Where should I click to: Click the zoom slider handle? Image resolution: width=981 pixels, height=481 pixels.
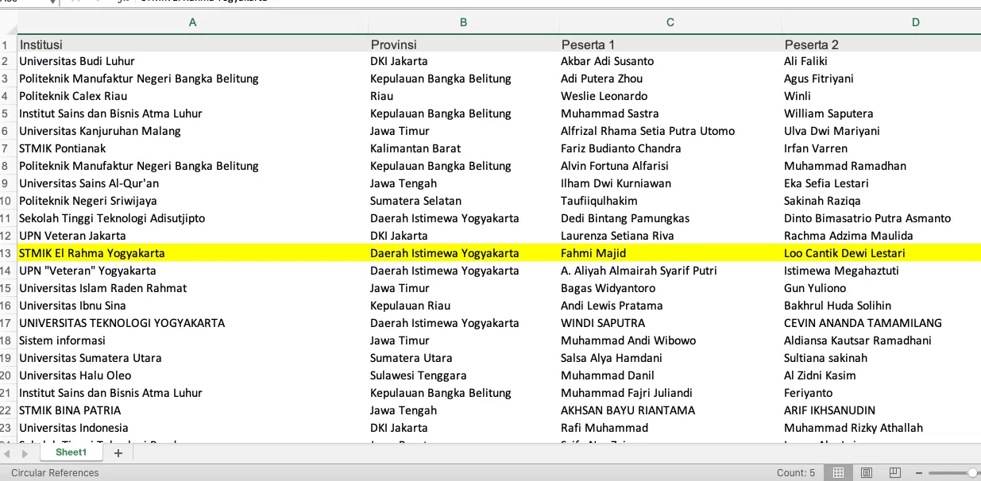(x=972, y=472)
